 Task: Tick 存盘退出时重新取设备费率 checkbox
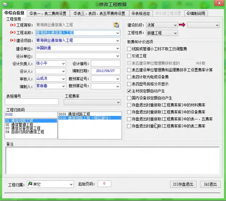coord(129,112)
